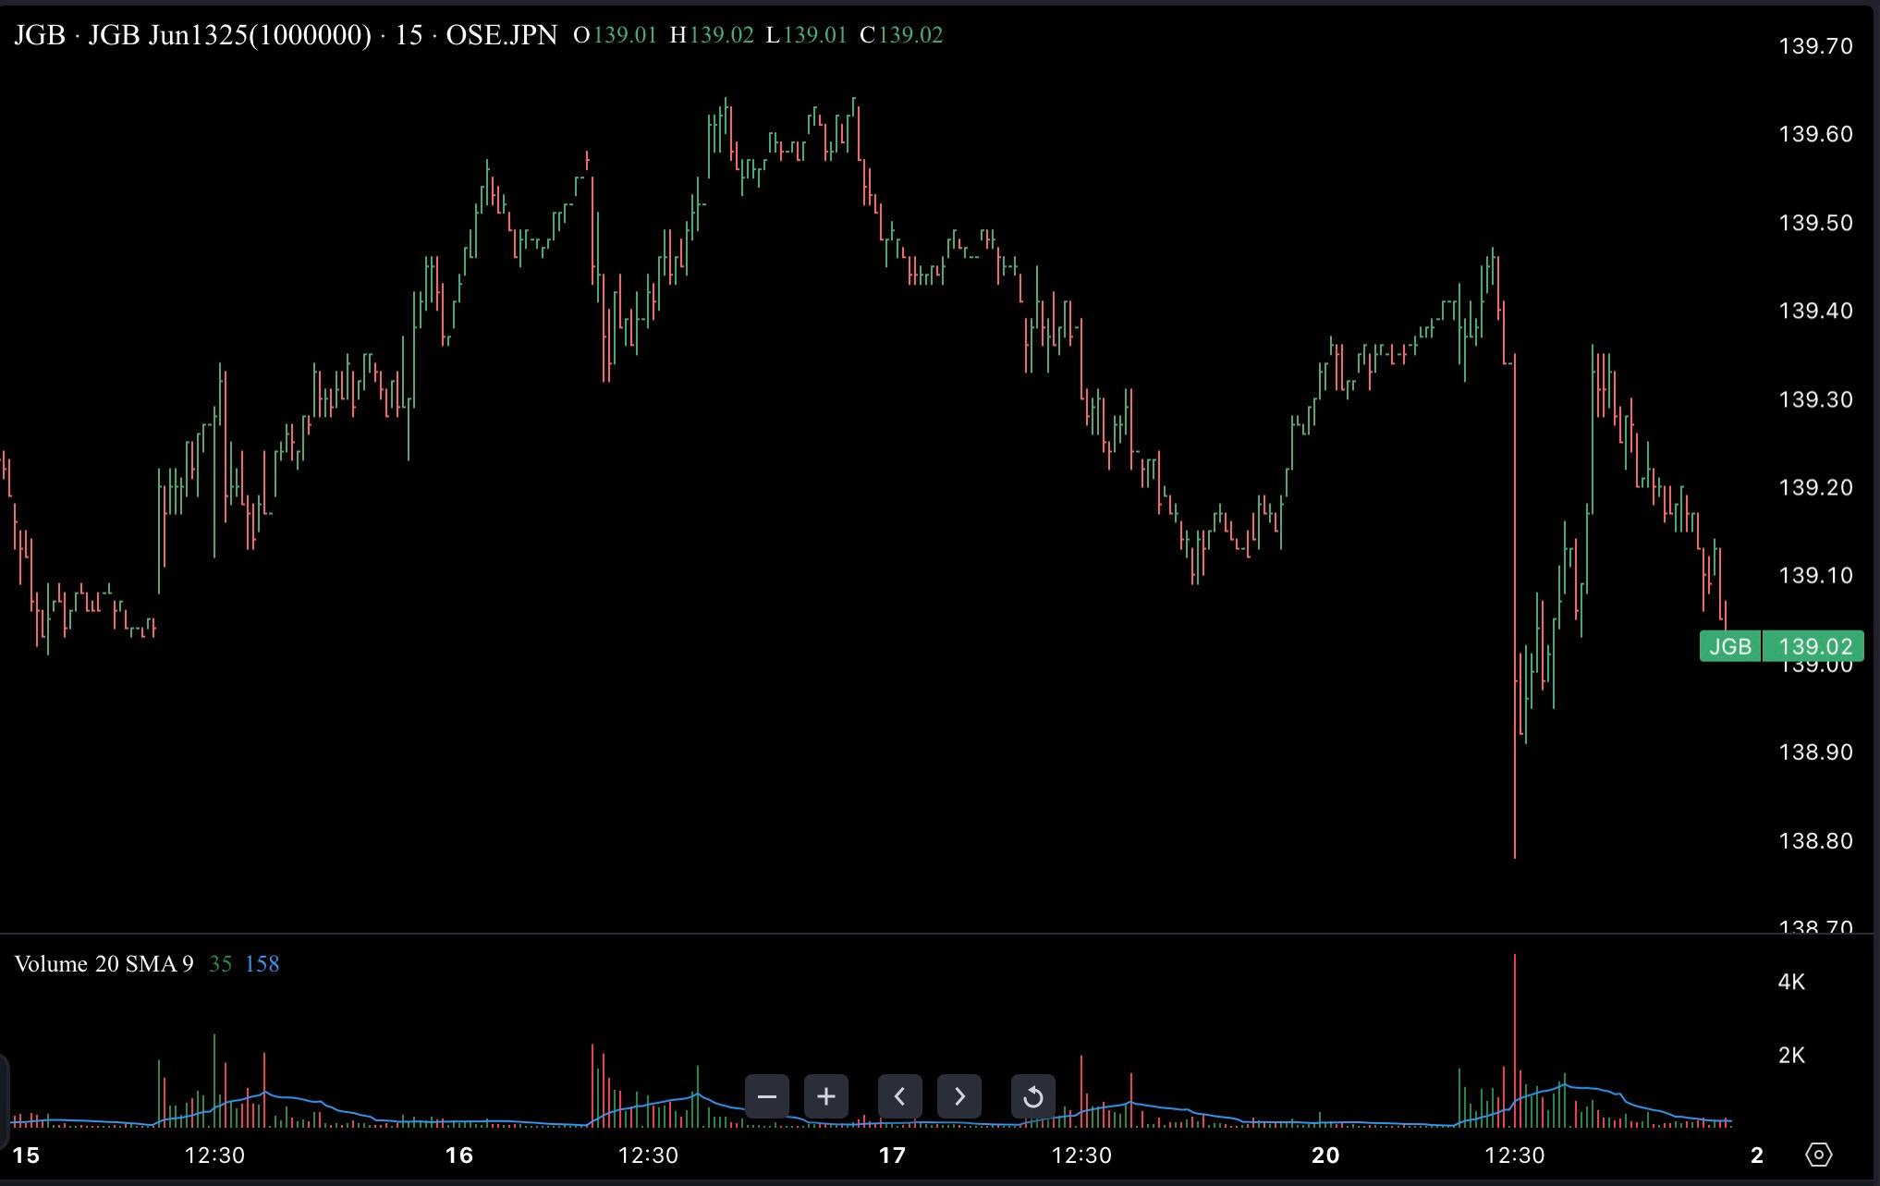Click the close value C139.02
Viewport: 1880px width, 1186px height.
tap(901, 35)
